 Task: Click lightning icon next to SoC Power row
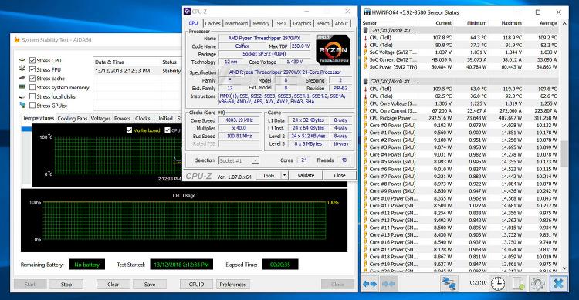(x=366, y=67)
